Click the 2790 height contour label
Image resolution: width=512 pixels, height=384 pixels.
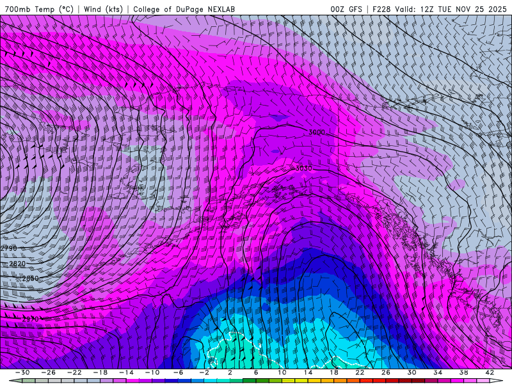point(9,248)
